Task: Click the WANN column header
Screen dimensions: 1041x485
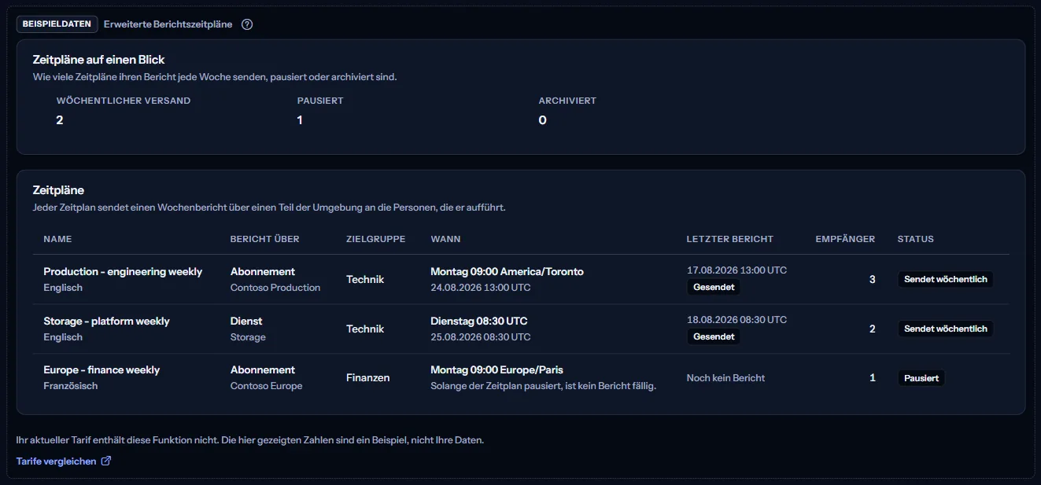Action: click(x=446, y=239)
